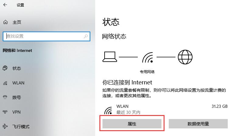Click the VPN icon in sidebar
The height and width of the screenshot is (136, 246).
(5, 112)
